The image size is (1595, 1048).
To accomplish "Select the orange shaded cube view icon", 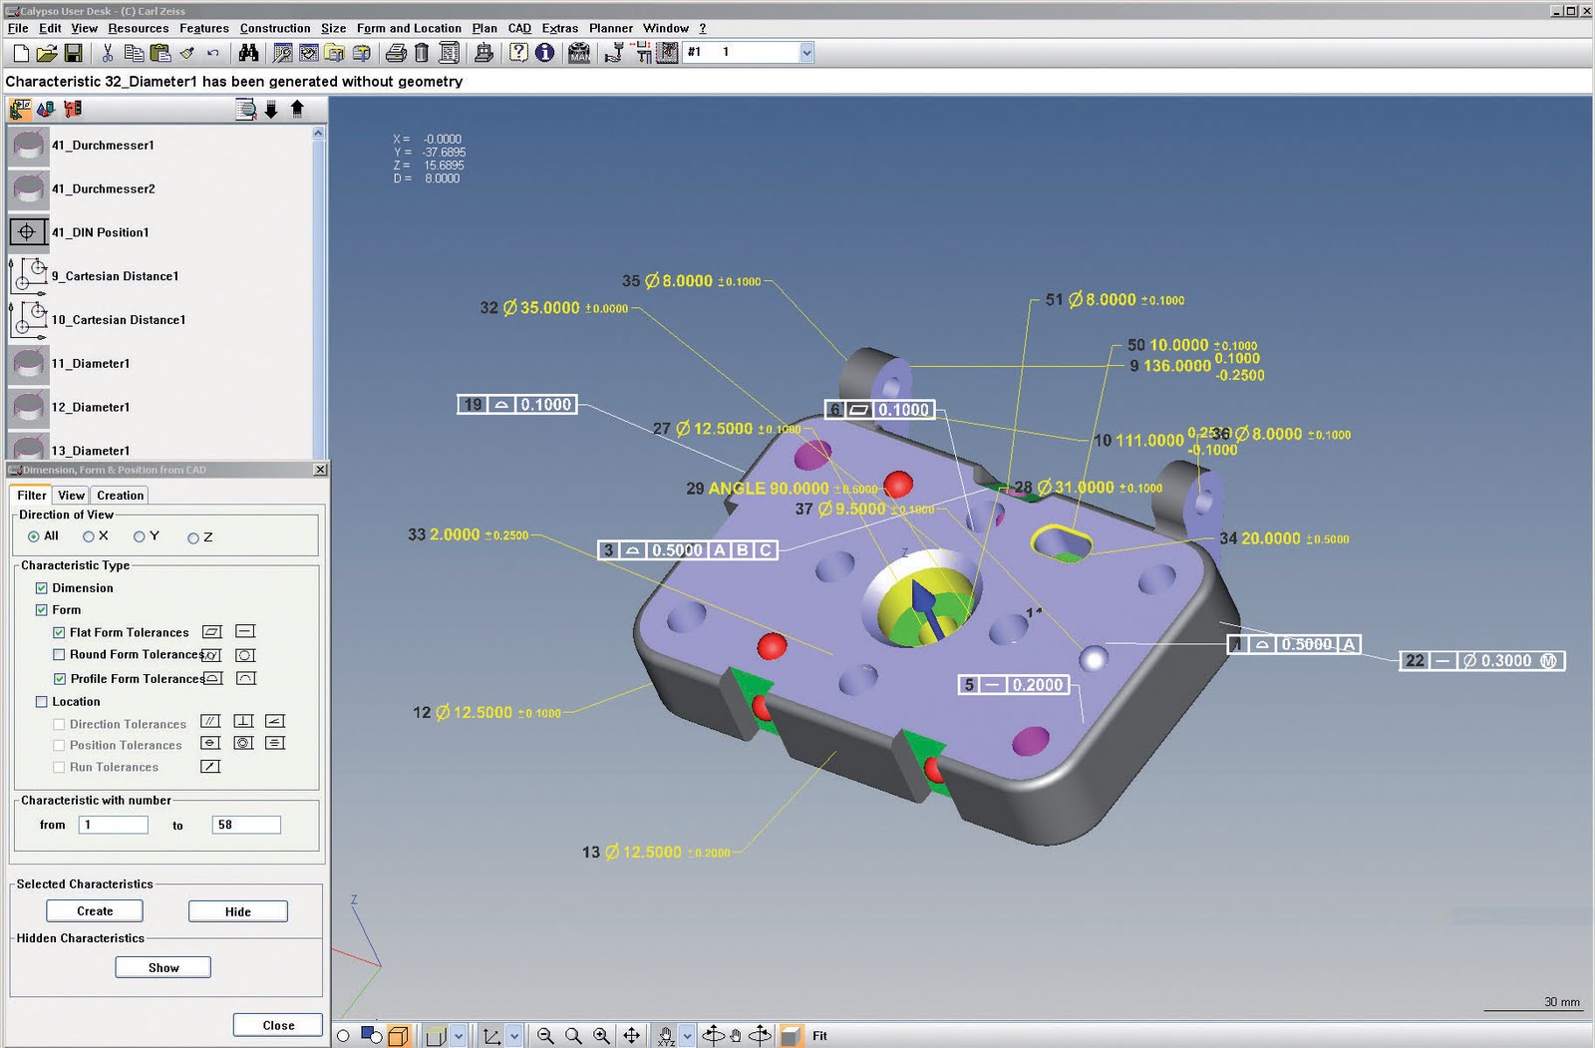I will (x=397, y=1035).
